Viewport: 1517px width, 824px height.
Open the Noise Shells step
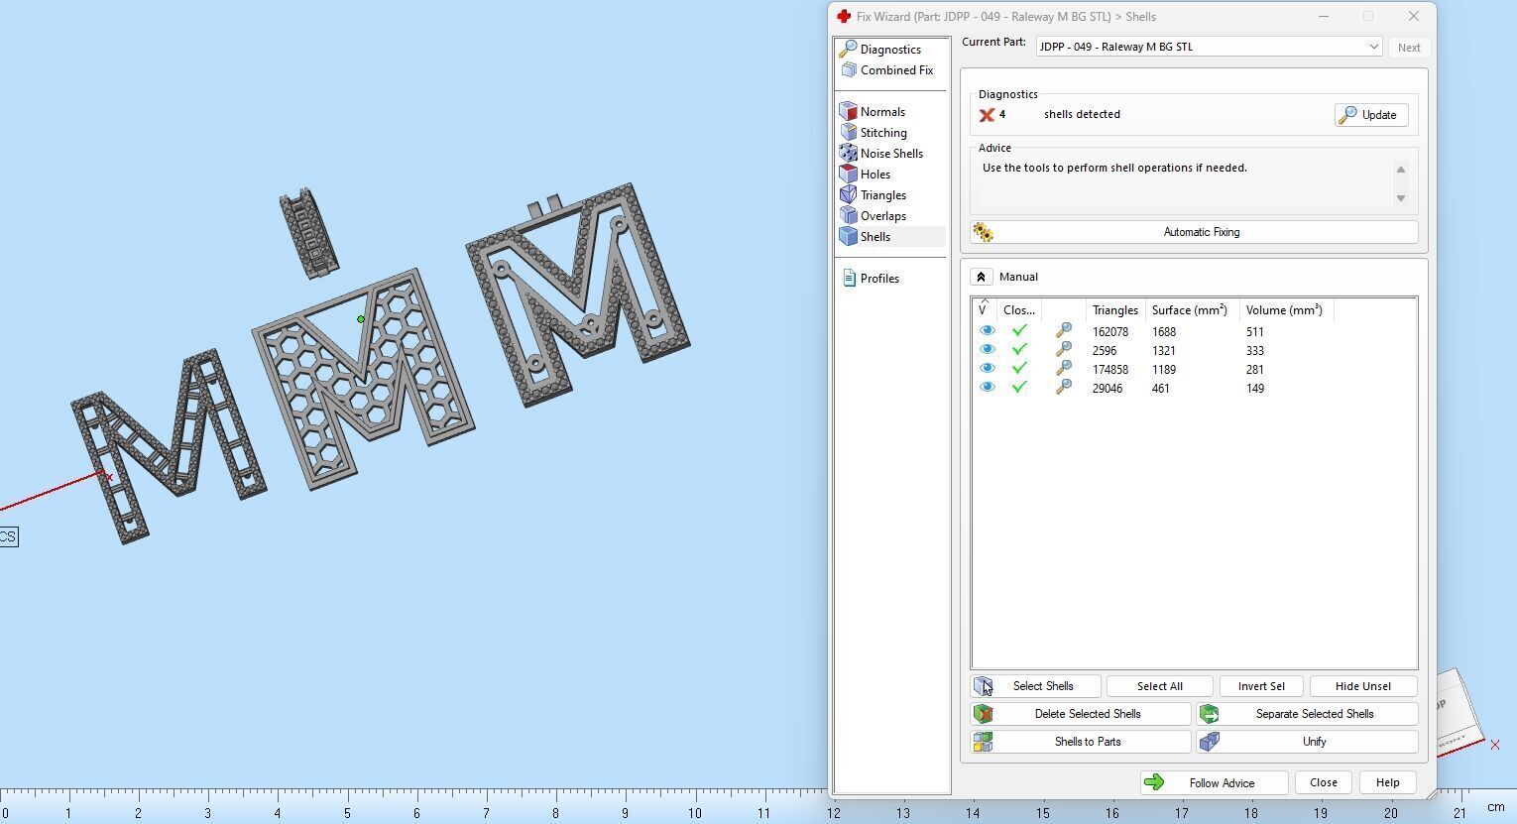point(881,154)
